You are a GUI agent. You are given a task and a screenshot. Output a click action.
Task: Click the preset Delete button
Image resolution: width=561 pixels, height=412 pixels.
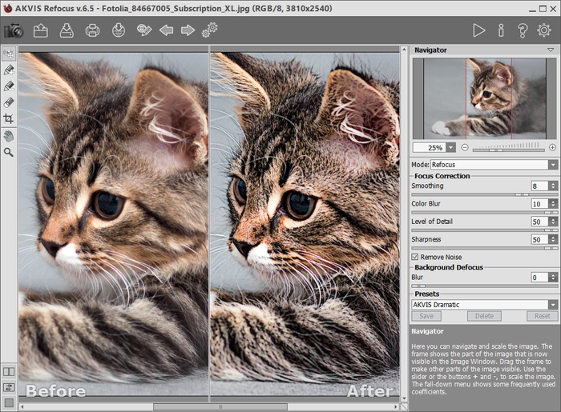484,316
